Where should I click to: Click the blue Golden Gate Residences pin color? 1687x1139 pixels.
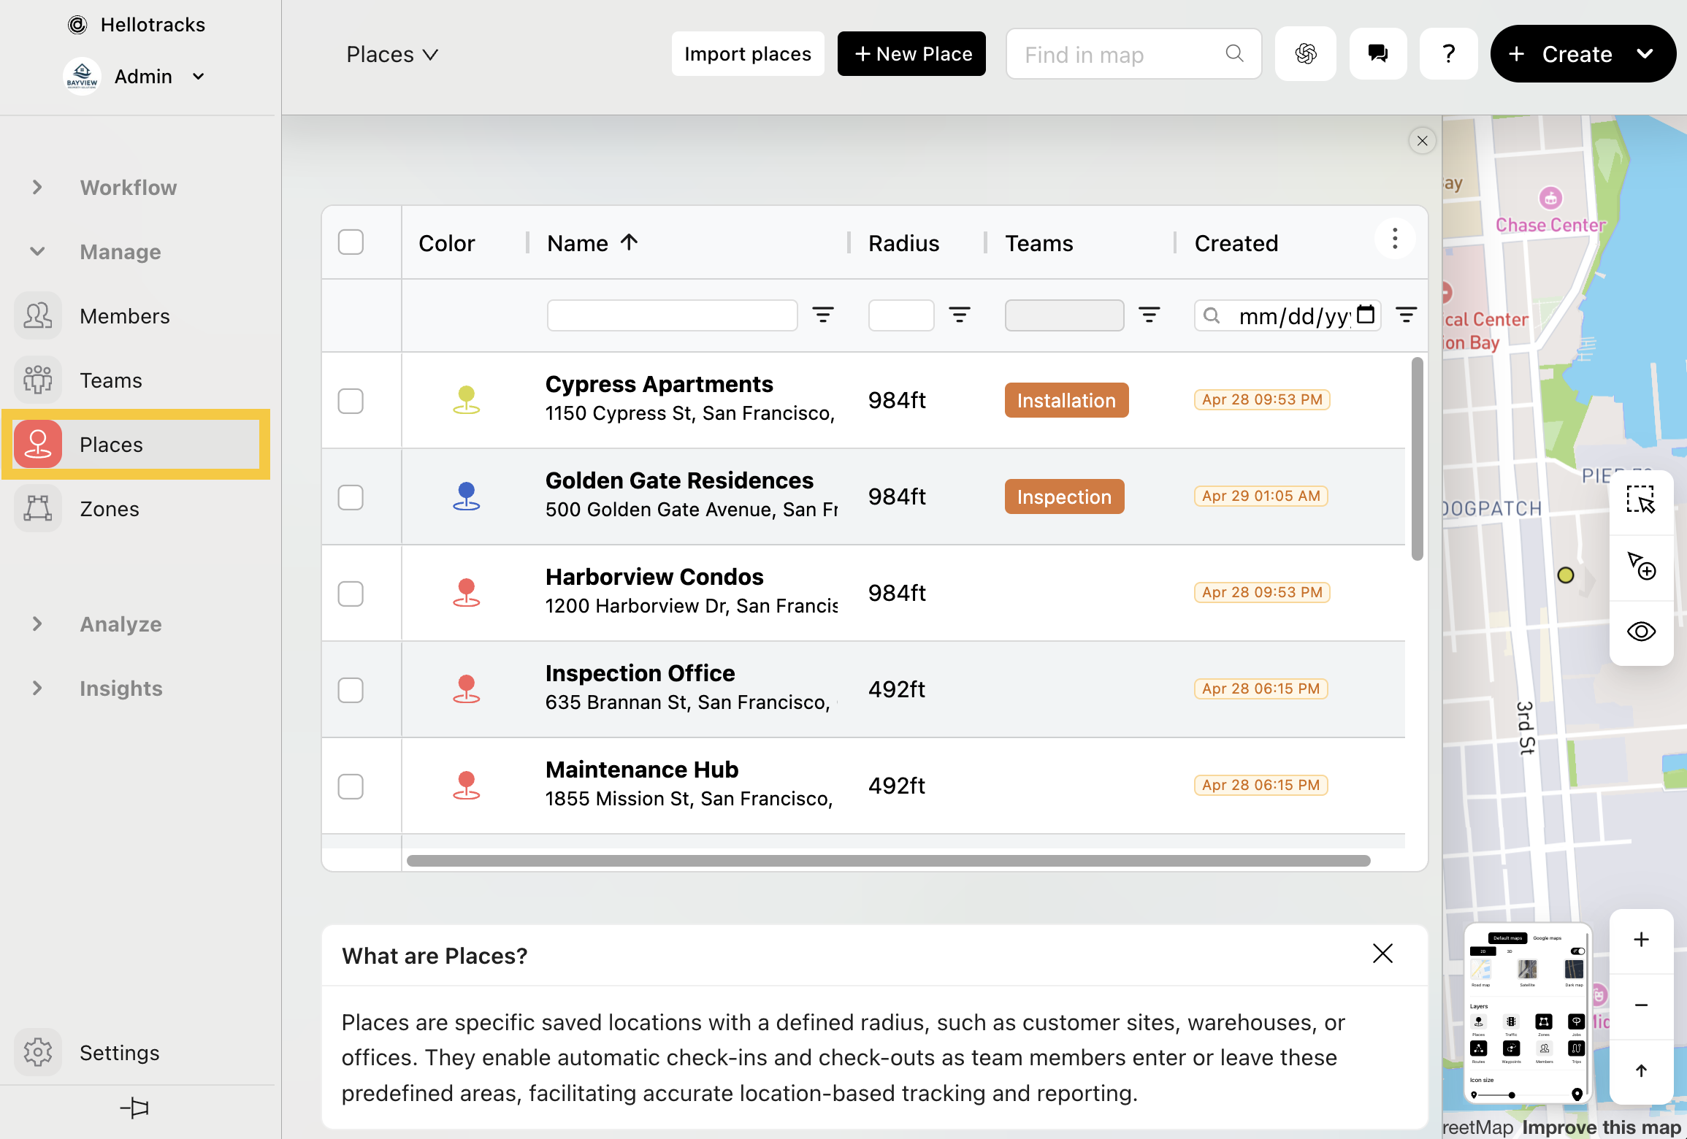pyautogui.click(x=466, y=496)
